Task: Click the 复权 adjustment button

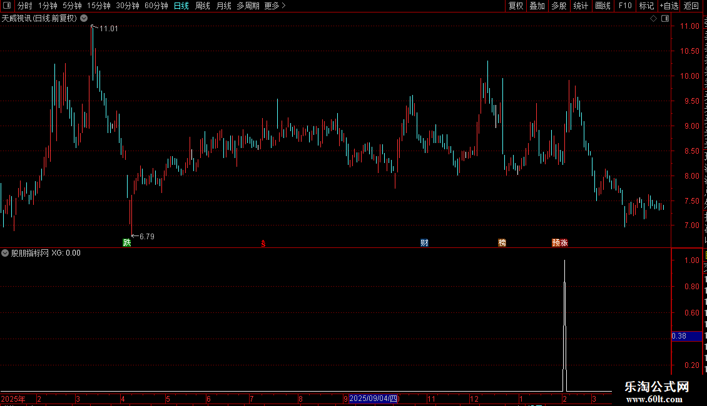Action: tap(516, 6)
